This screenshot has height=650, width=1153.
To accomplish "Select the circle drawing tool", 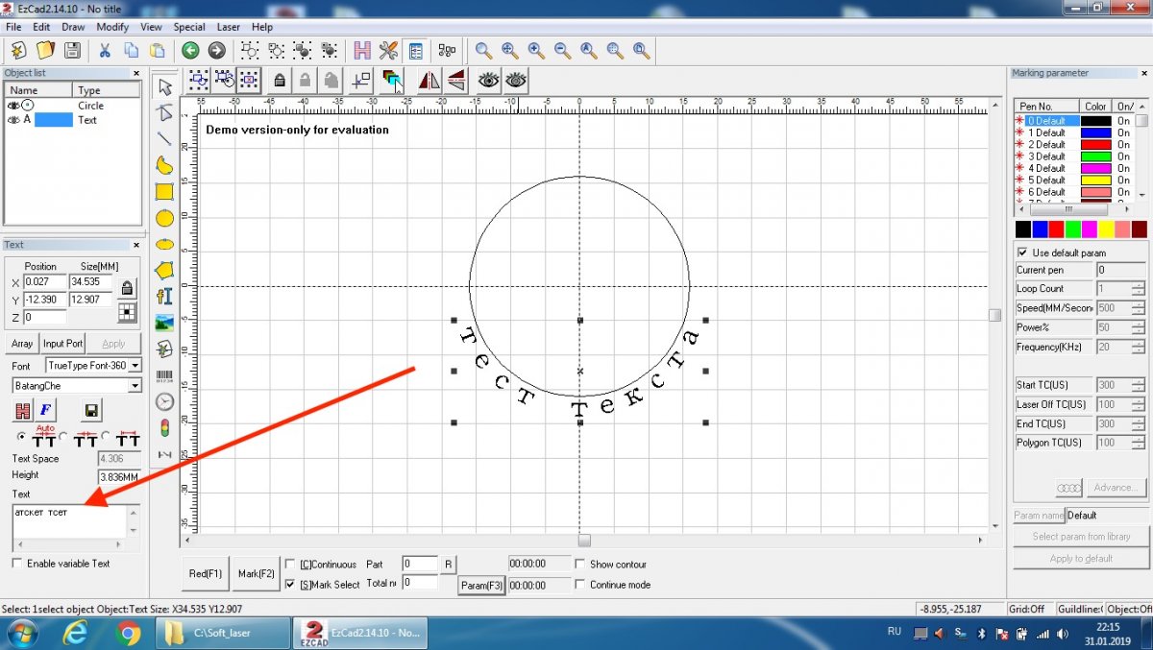I will tap(164, 219).
